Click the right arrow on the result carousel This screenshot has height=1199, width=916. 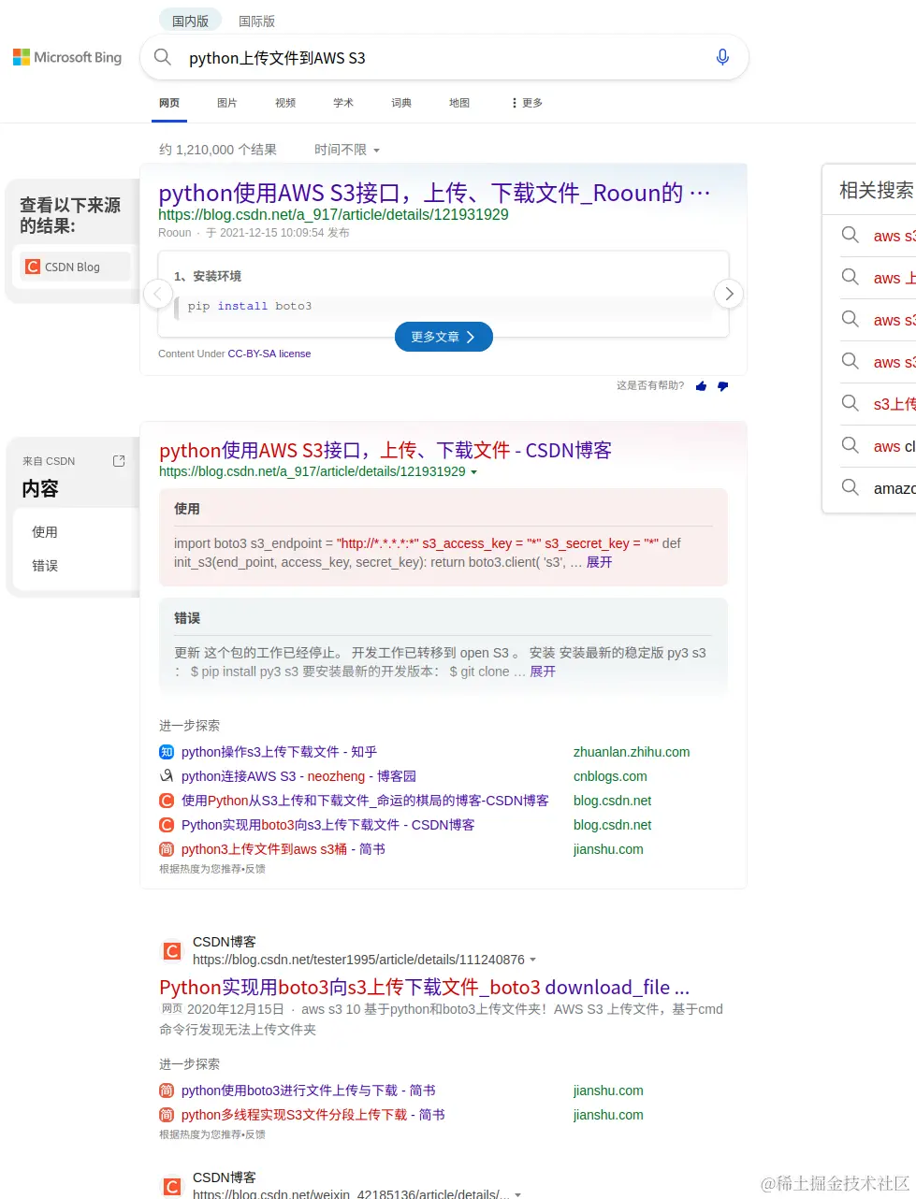tap(728, 294)
